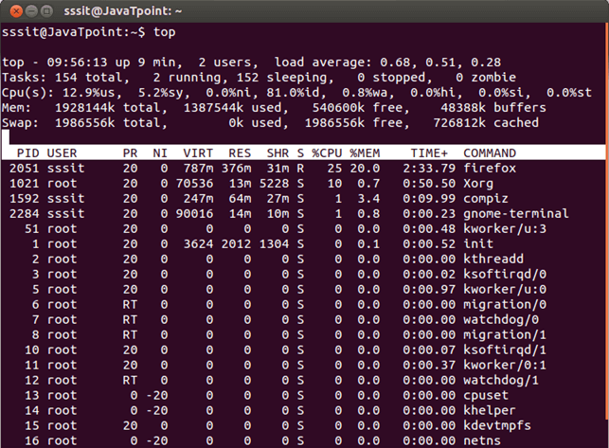Click the TIME+ column header
The image size is (609, 448).
coord(429,153)
